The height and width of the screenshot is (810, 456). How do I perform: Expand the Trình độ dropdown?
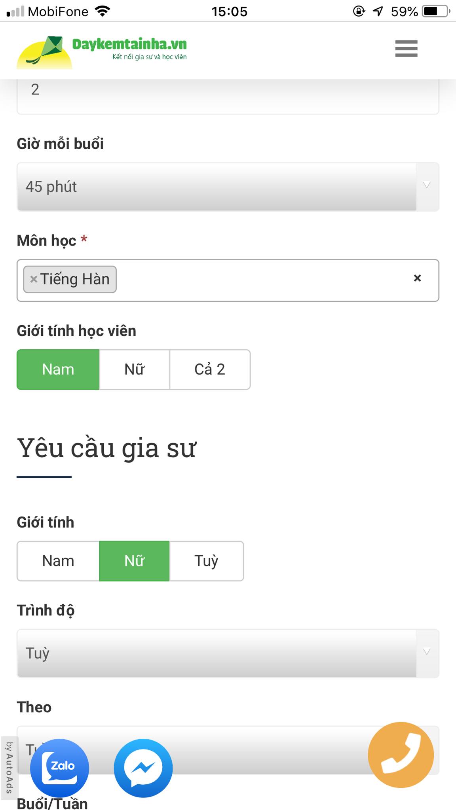[228, 653]
